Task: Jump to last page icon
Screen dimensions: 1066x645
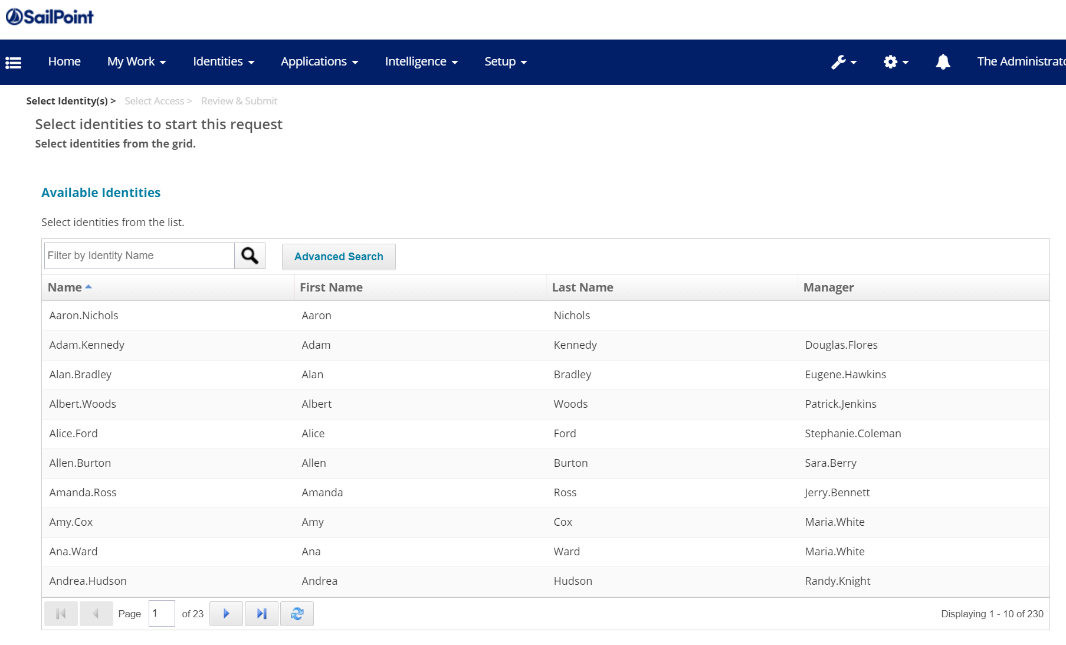Action: pyautogui.click(x=261, y=614)
